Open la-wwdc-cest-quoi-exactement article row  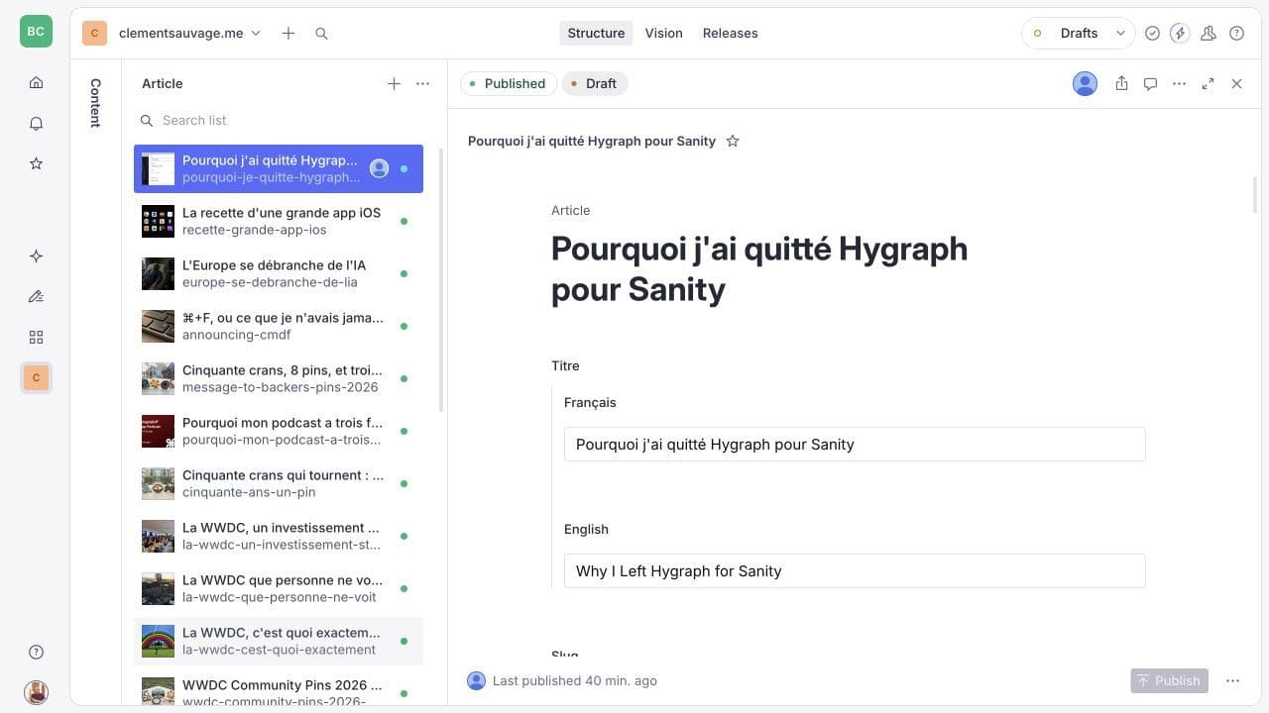pyautogui.click(x=279, y=641)
